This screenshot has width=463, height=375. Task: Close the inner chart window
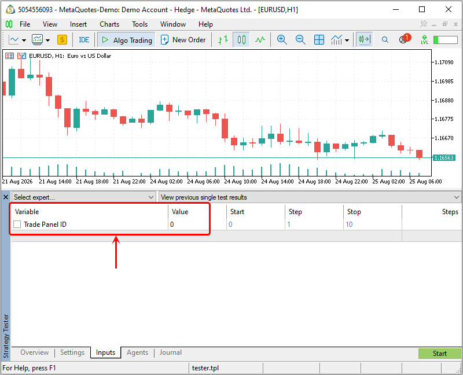455,24
